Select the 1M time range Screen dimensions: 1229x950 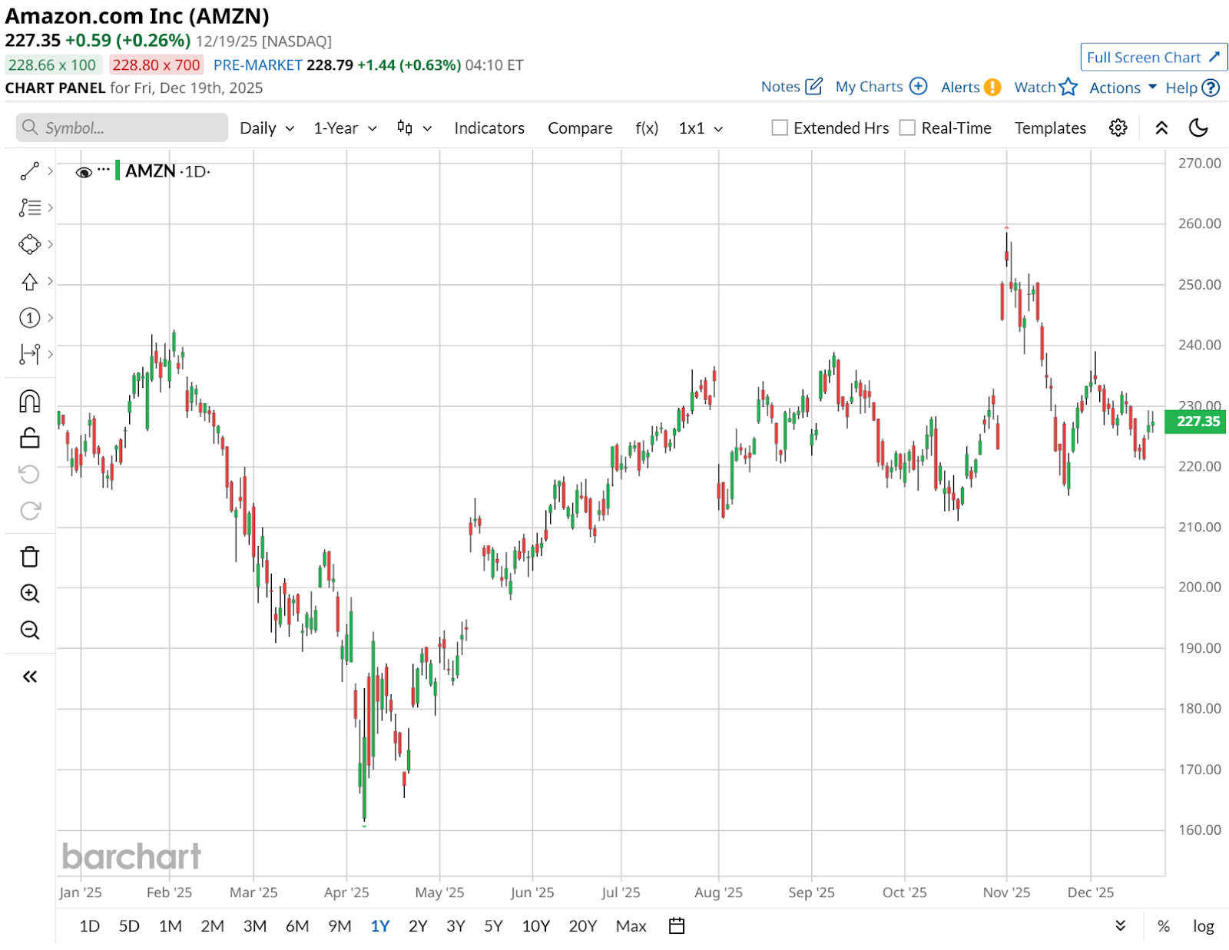pyautogui.click(x=171, y=926)
